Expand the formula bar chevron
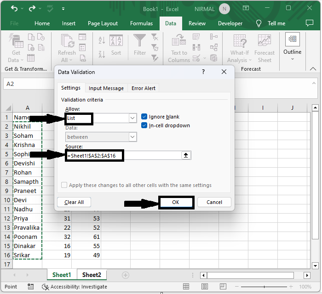Image resolution: width=322 pixels, height=294 pixels. [314, 83]
